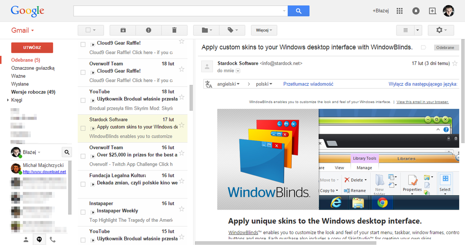Star the Instapaper Weekly email
Image resolution: width=465 pixels, height=245 pixels.
coord(182,209)
